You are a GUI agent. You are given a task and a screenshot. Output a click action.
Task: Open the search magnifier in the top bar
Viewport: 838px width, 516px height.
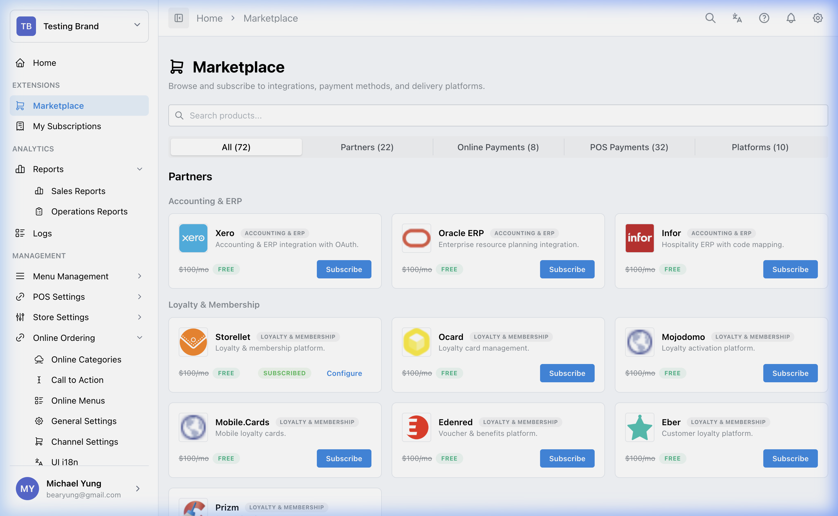click(710, 18)
